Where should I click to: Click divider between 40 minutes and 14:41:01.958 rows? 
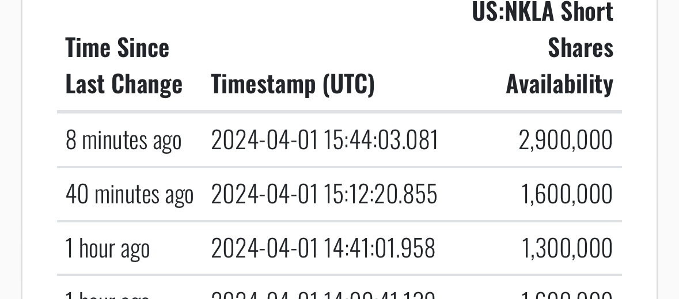(340, 221)
